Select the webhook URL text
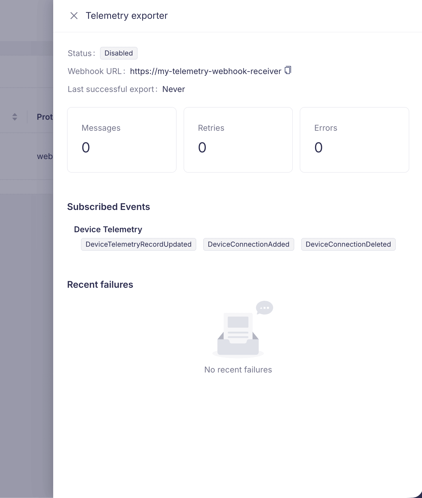 (x=206, y=71)
